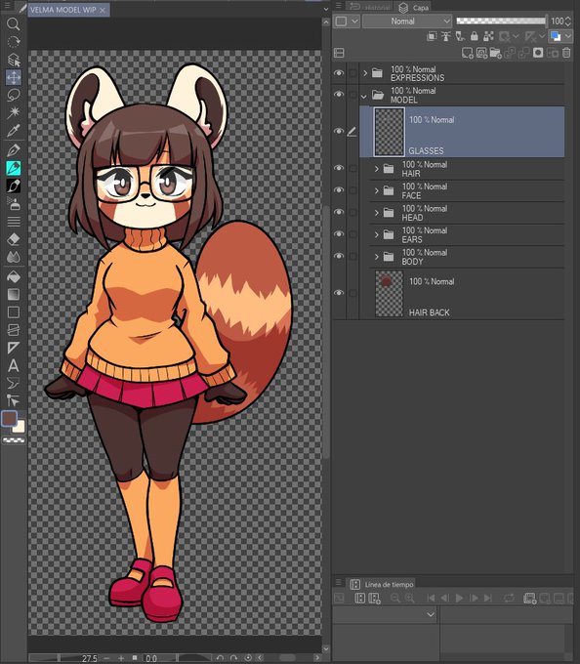Hide the MODEL folder
The height and width of the screenshot is (664, 580).
[338, 94]
